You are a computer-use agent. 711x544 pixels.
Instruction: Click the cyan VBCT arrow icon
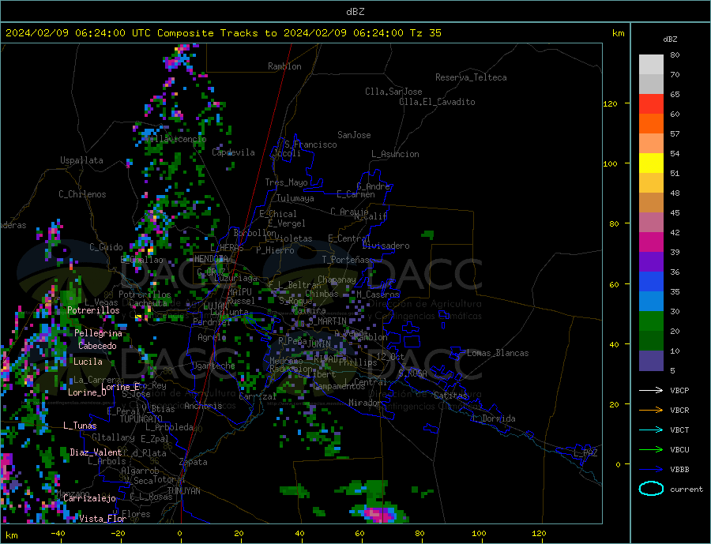coord(651,430)
